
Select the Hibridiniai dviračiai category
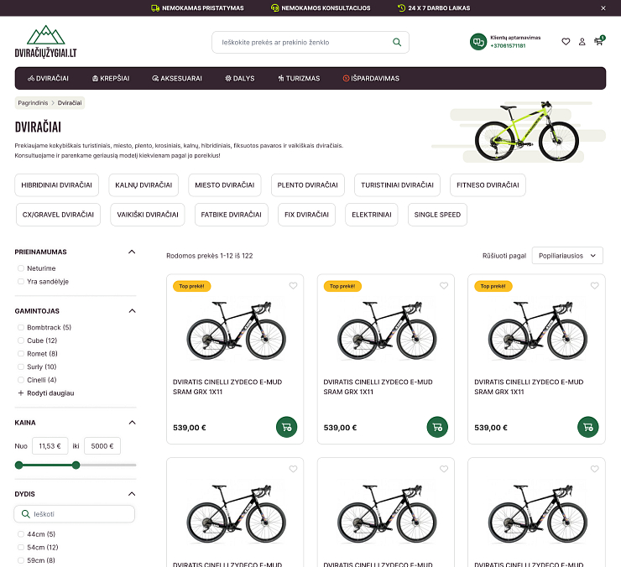click(x=56, y=185)
